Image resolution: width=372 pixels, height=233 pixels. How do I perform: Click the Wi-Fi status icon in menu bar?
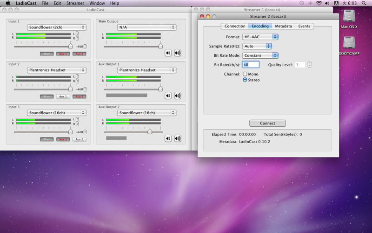pyautogui.click(x=319, y=3)
